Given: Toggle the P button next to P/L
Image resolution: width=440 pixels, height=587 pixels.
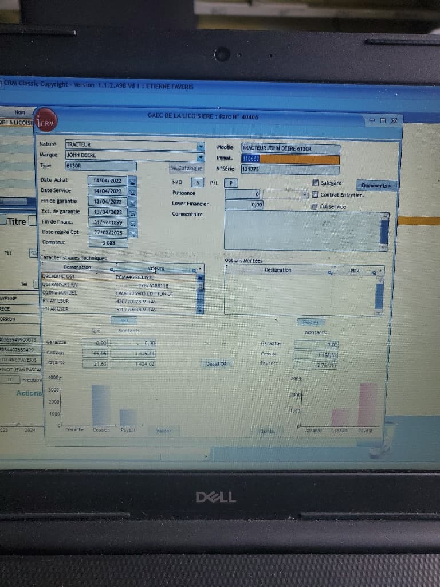Looking at the screenshot, I should tap(231, 183).
